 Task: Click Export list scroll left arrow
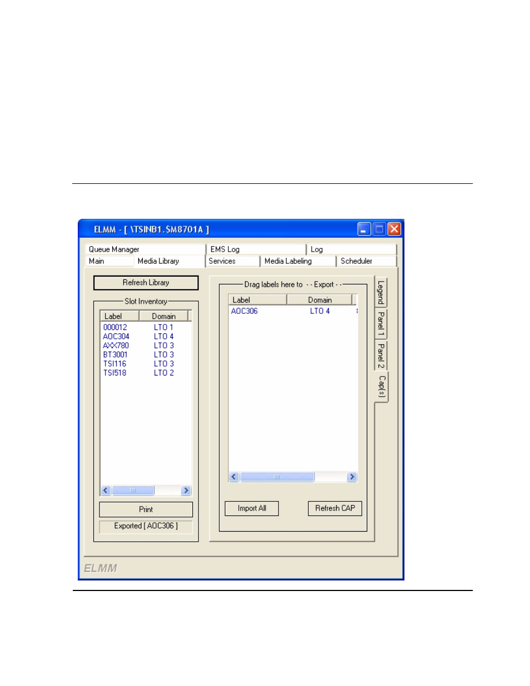[234, 477]
